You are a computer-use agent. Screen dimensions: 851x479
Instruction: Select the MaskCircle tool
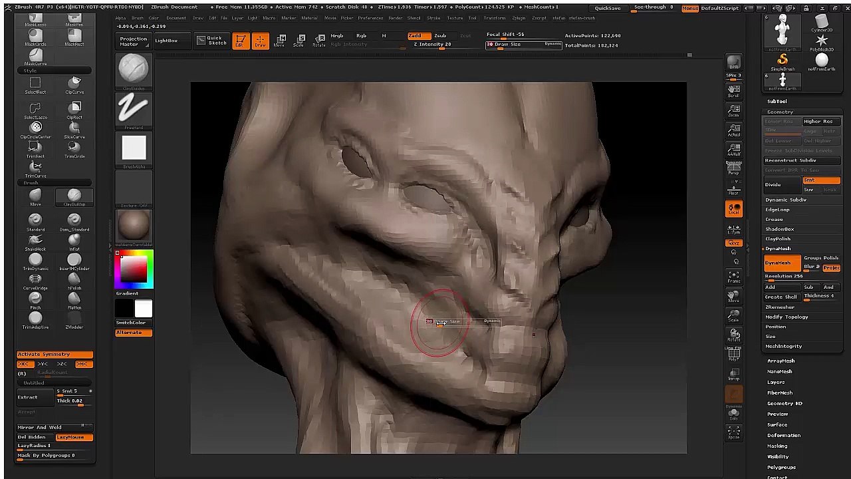35,37
